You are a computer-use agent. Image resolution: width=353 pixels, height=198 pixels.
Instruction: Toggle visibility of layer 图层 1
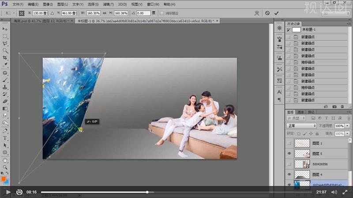point(289,143)
